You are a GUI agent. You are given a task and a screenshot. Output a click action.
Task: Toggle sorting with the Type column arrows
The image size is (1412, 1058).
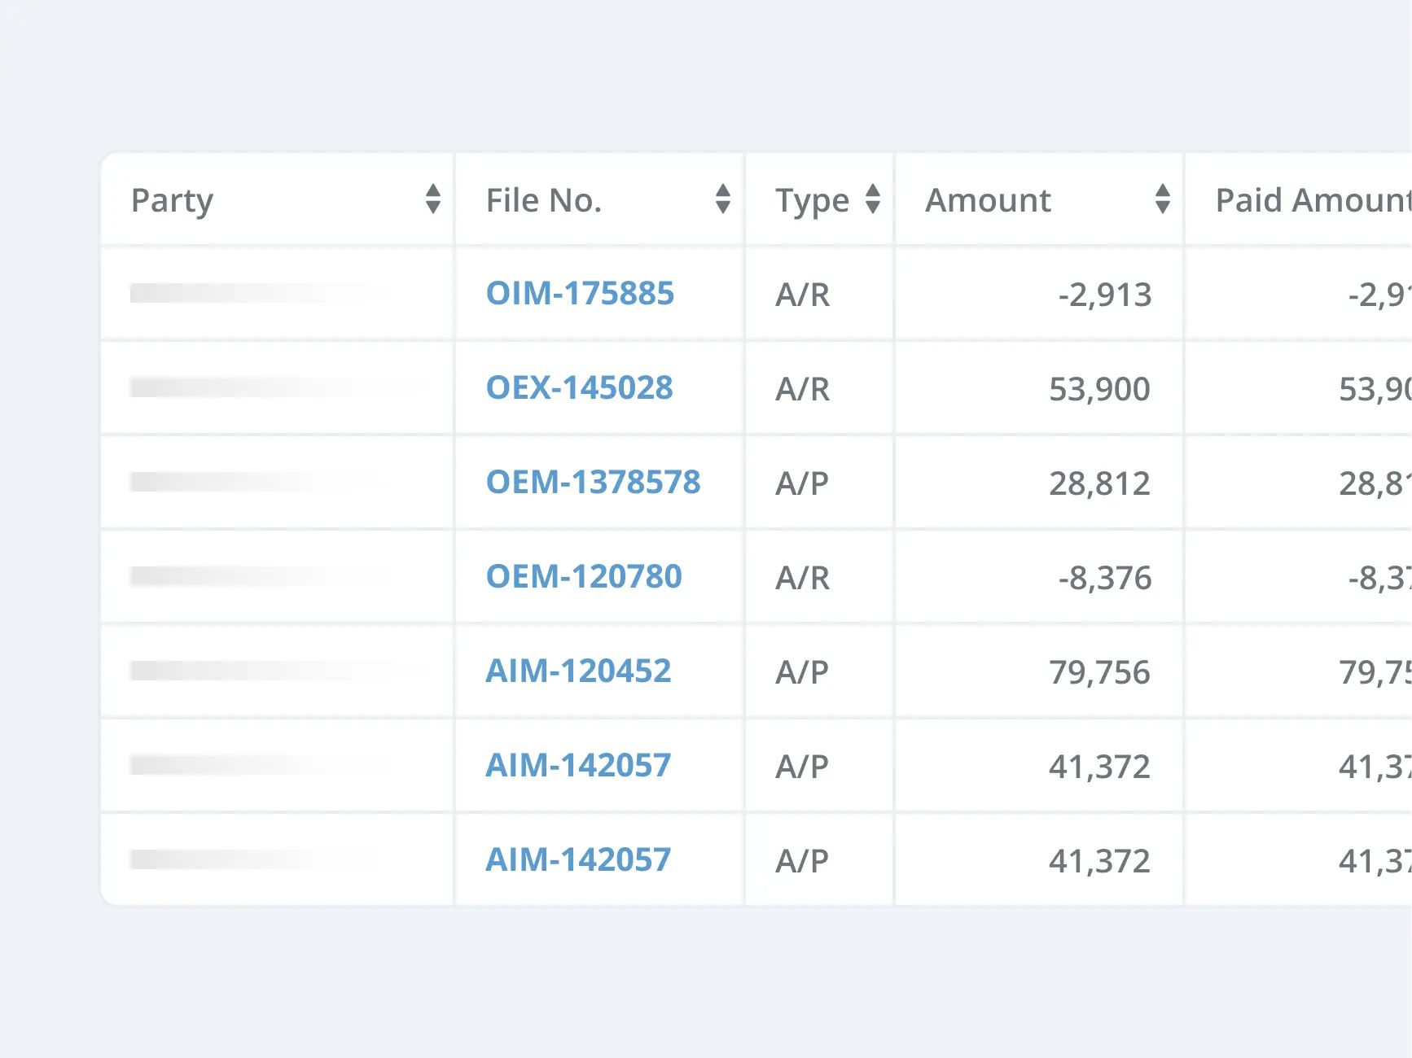872,199
